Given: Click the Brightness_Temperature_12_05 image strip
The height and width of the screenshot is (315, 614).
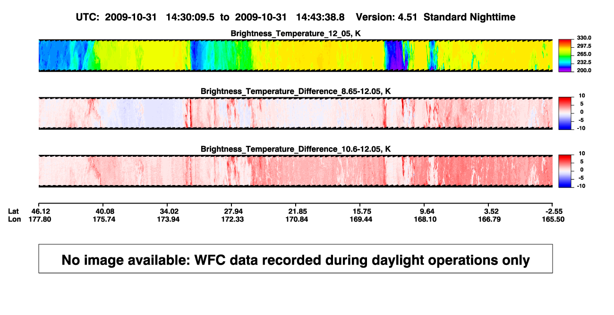Looking at the screenshot, I should [295, 55].
